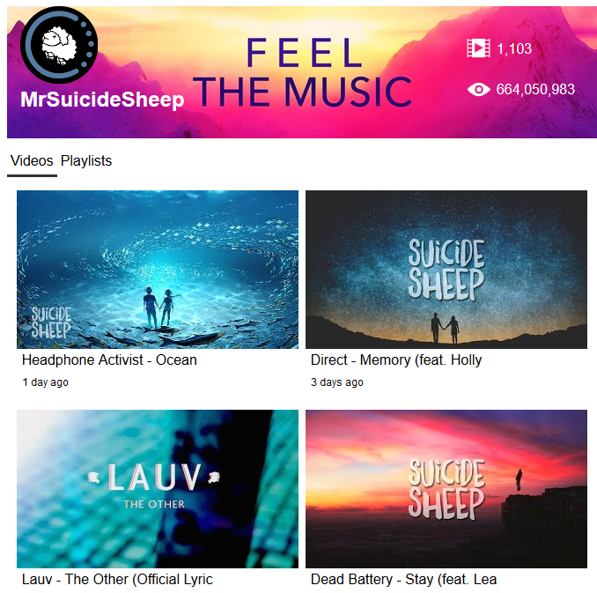Click the 664,050,983 views count
The height and width of the screenshot is (593, 597).
point(535,90)
